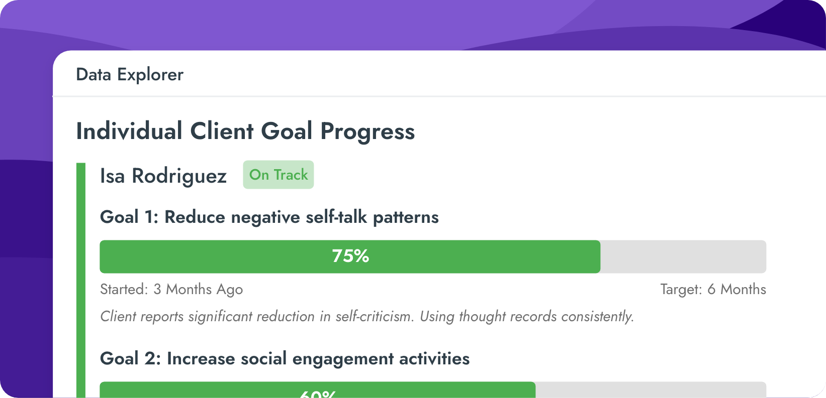This screenshot has width=826, height=398.
Task: Click the Data Explorer panel title
Action: 129,74
